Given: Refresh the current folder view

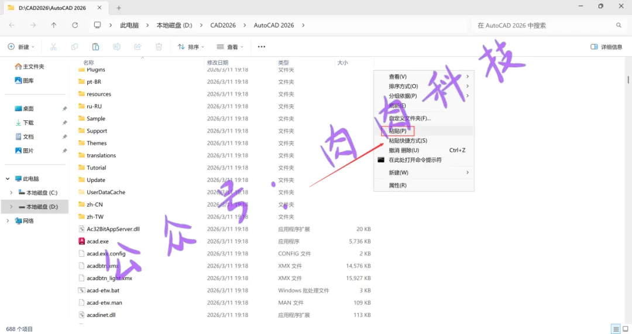Looking at the screenshot, I should (x=75, y=25).
